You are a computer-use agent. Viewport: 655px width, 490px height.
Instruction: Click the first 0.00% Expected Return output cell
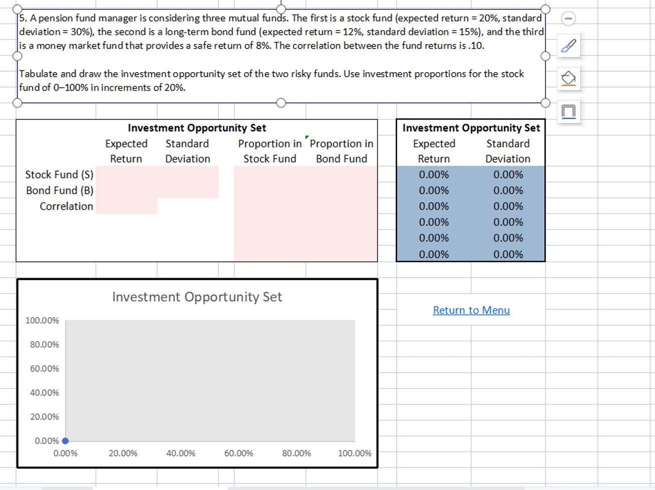click(x=434, y=174)
